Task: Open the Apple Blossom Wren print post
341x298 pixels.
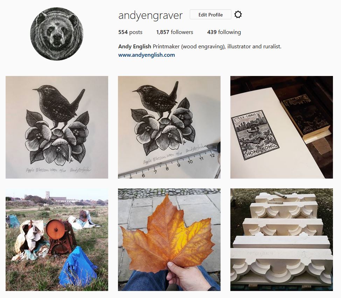Action: click(x=57, y=127)
